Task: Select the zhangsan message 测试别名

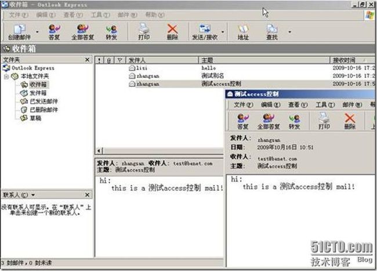Action: click(235, 76)
